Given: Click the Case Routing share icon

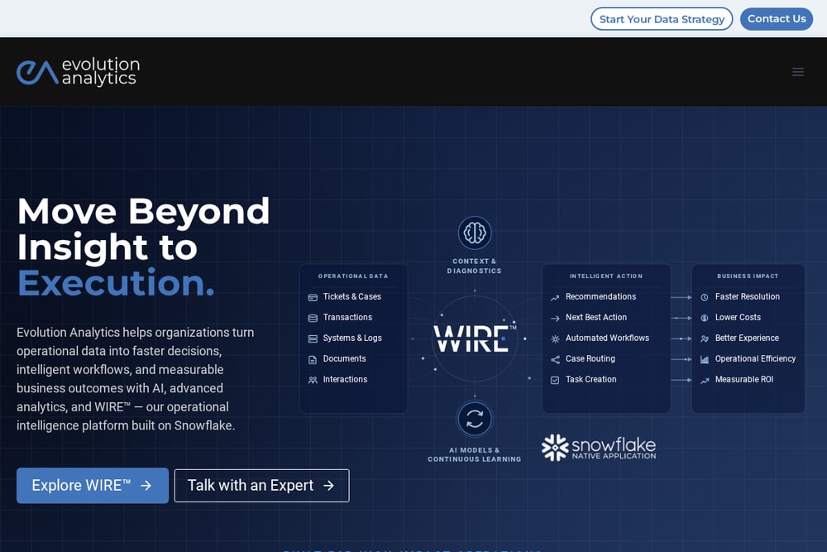Looking at the screenshot, I should pos(555,359).
